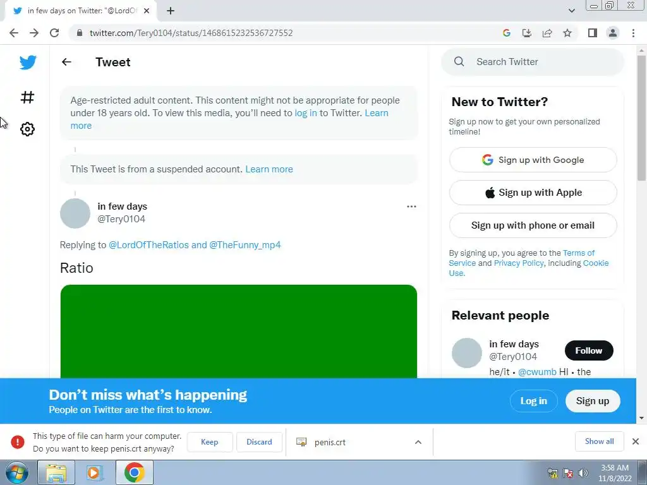Screen dimensions: 647x485
Task: Open the @cwumb mention link
Action: point(537,372)
